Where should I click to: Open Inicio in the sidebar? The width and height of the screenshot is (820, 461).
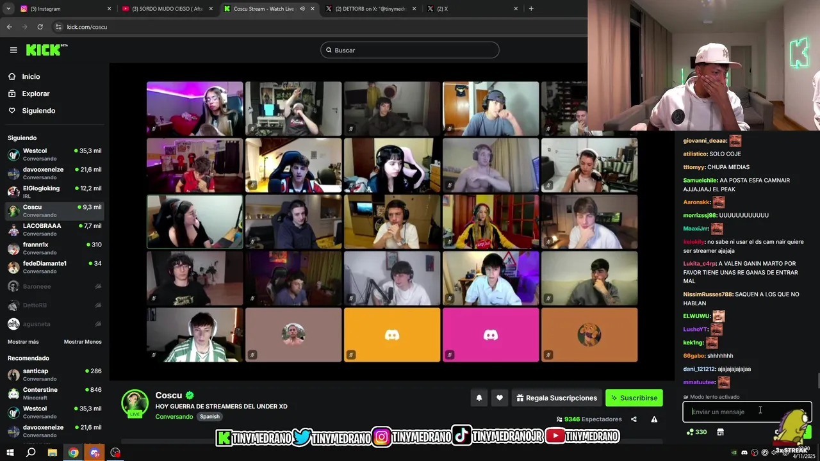click(x=31, y=77)
